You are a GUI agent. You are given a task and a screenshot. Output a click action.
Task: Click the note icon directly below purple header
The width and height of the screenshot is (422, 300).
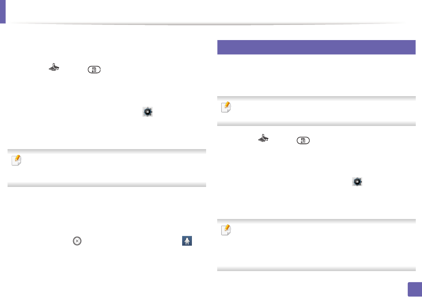click(x=226, y=107)
